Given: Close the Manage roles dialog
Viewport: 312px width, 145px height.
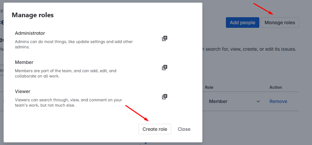Looking at the screenshot, I should click(184, 129).
